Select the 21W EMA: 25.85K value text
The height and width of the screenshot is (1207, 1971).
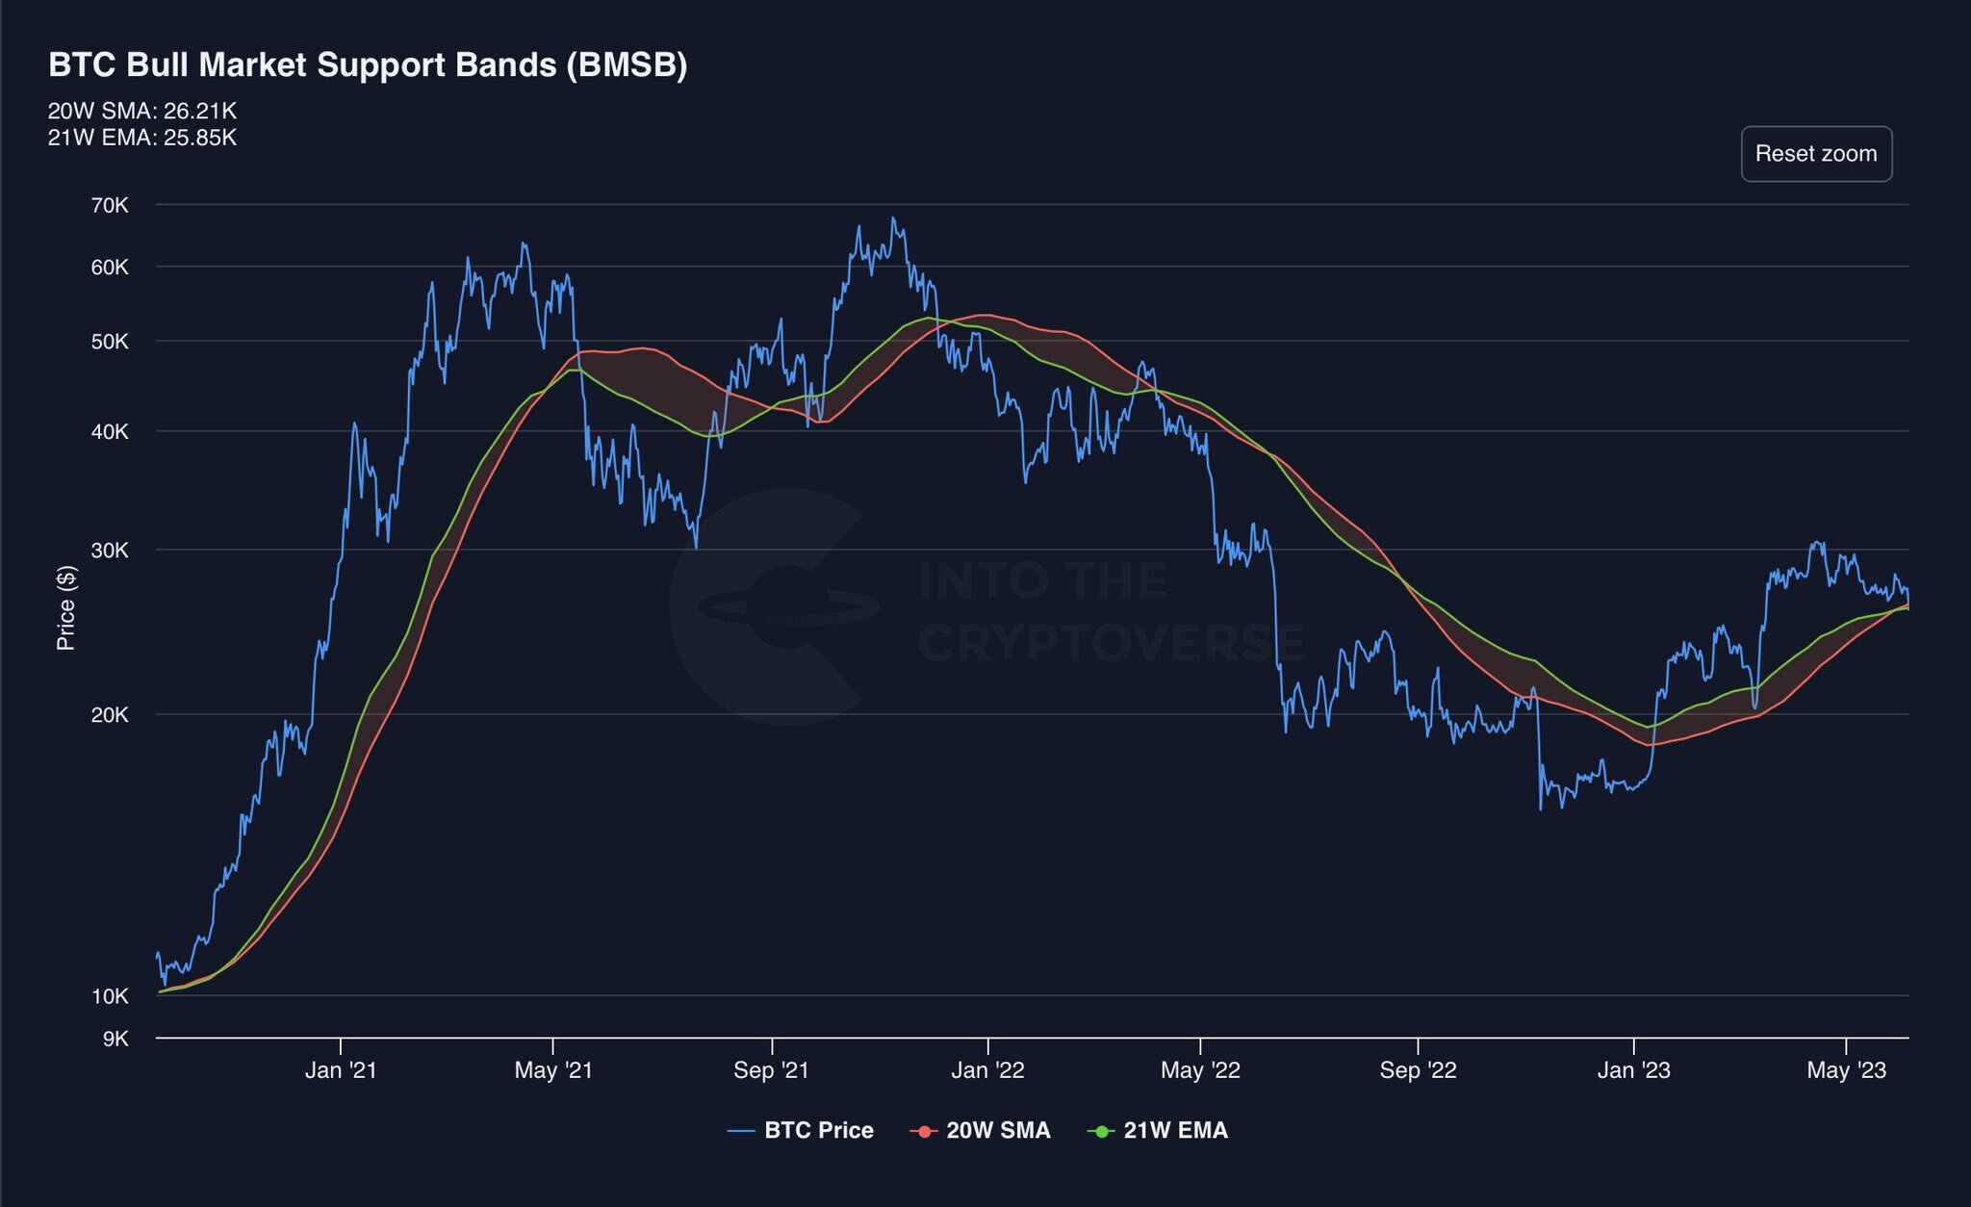[x=142, y=138]
